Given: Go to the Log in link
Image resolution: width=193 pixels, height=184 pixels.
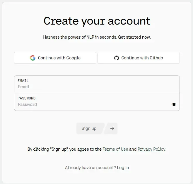Looking at the screenshot, I should 123,168.
